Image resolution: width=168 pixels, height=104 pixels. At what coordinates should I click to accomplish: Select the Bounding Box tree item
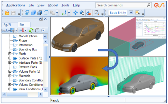tap(28, 49)
